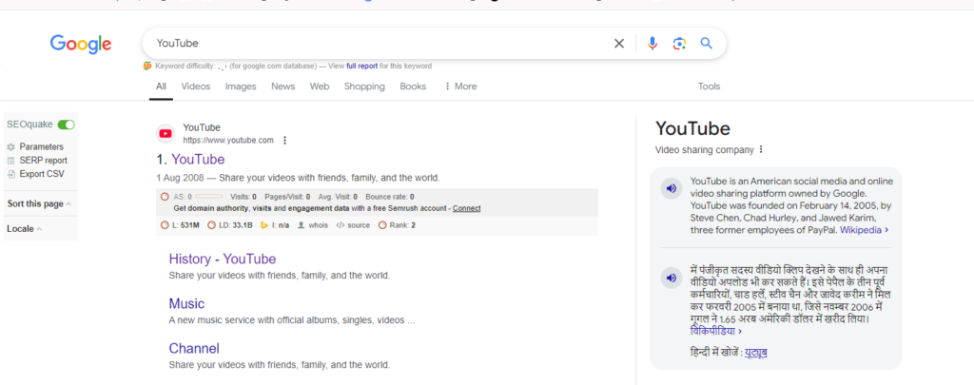Click the LD: 33.1B icon
Viewport: 974px width, 385px height.
(212, 225)
